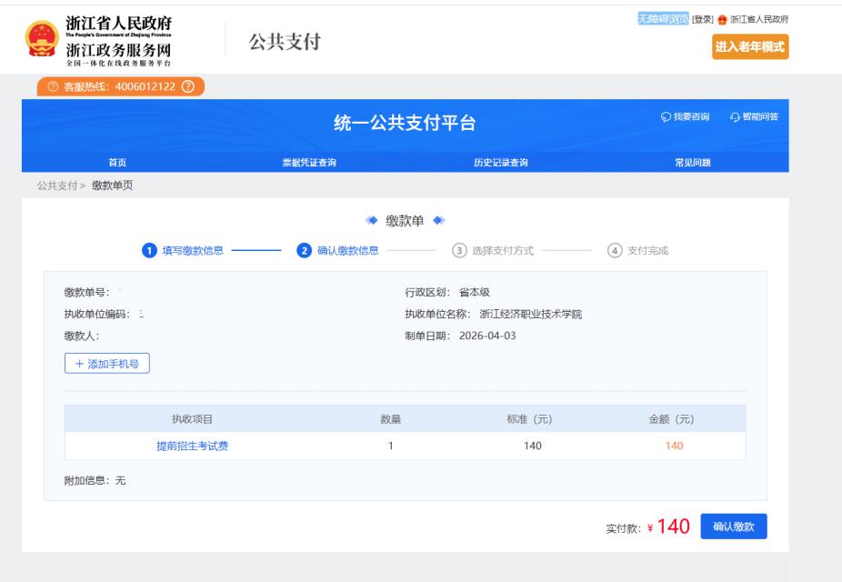Open 我要咨询 consultation chat
Screen dimensions: 842x582
(x=688, y=117)
